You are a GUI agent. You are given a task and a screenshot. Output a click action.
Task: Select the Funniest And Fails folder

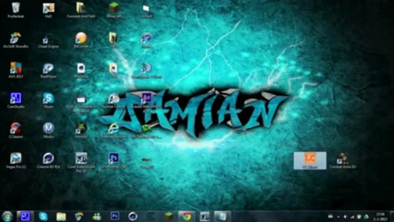(81, 10)
